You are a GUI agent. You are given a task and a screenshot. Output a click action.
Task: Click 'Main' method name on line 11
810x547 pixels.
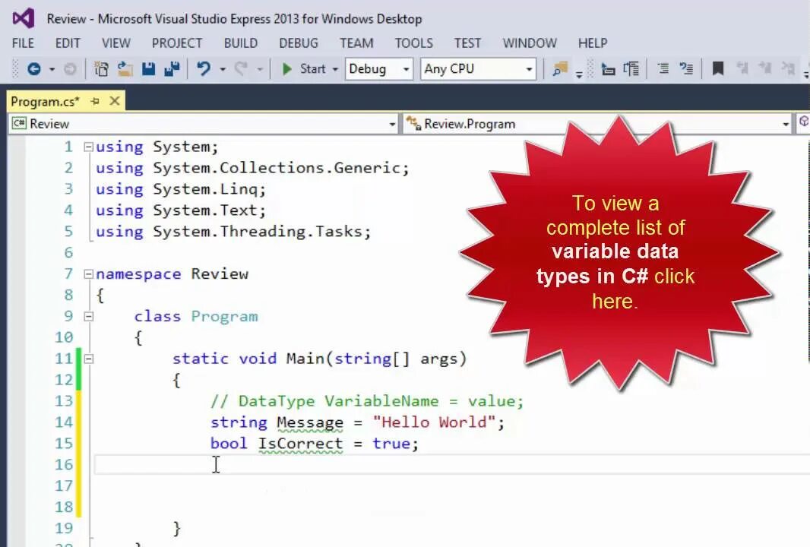(x=305, y=359)
